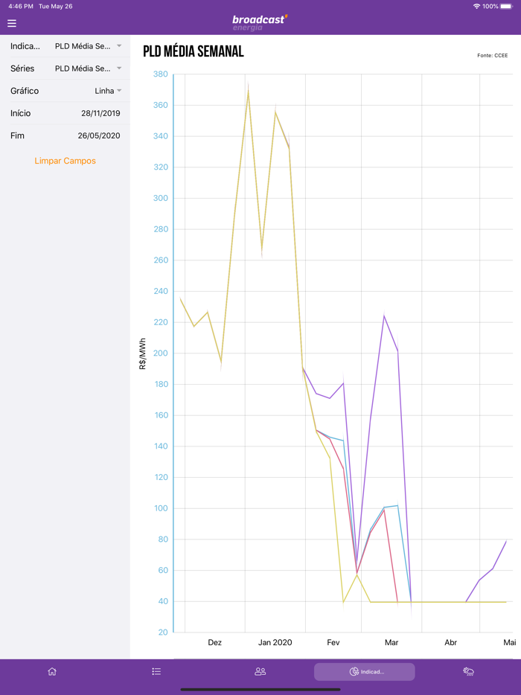521x695 pixels.
Task: Tap Limpar Campos link
Action: (x=65, y=161)
